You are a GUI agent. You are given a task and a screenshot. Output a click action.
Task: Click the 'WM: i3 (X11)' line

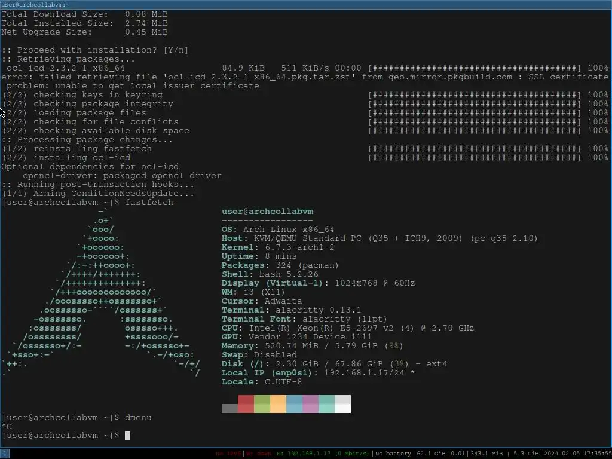[x=253, y=292]
